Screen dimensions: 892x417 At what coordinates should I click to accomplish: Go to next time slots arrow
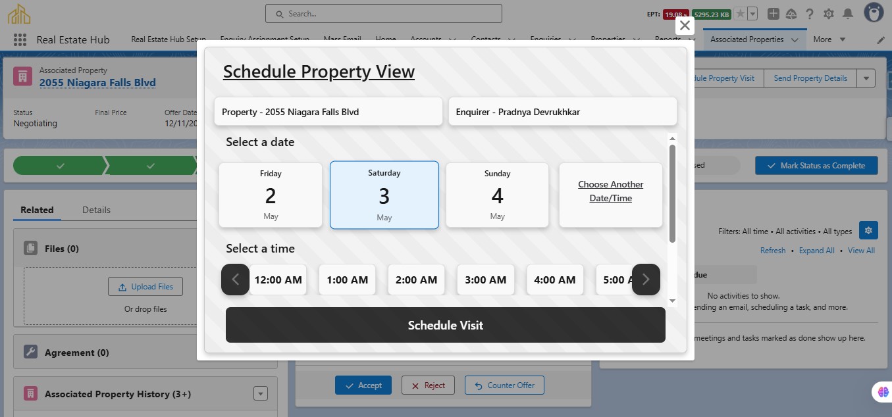click(645, 280)
